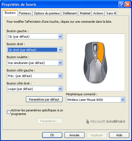Click the Microsoft IntelliPoint pointer logo
Screen dimensions: 132x141
[x=88, y=122]
